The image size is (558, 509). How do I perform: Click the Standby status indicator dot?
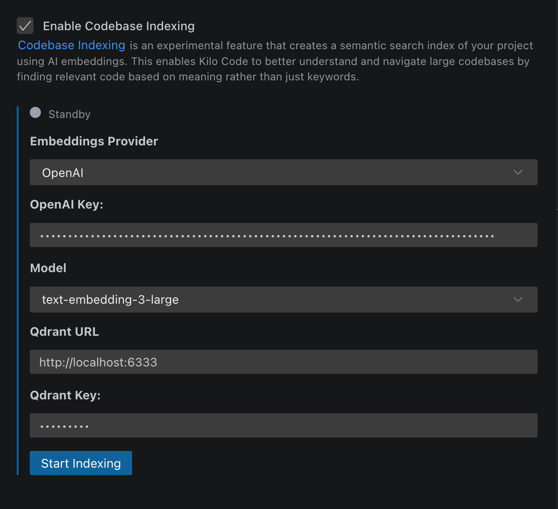(35, 112)
